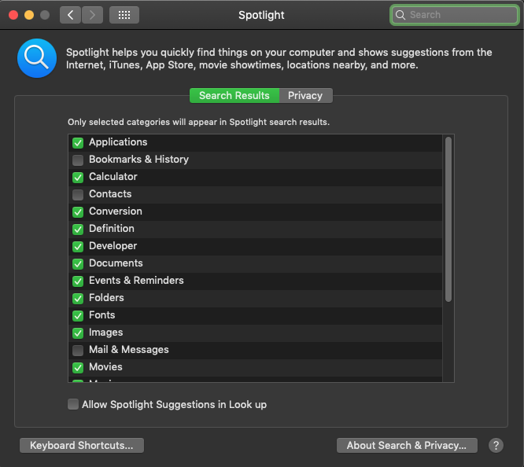Open About Search & Privacy info

(407, 445)
